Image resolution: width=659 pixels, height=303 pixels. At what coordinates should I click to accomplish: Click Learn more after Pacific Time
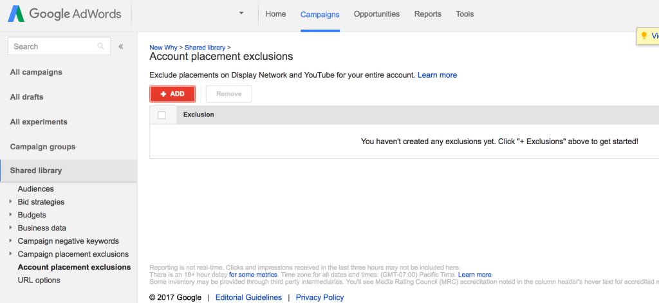474,275
